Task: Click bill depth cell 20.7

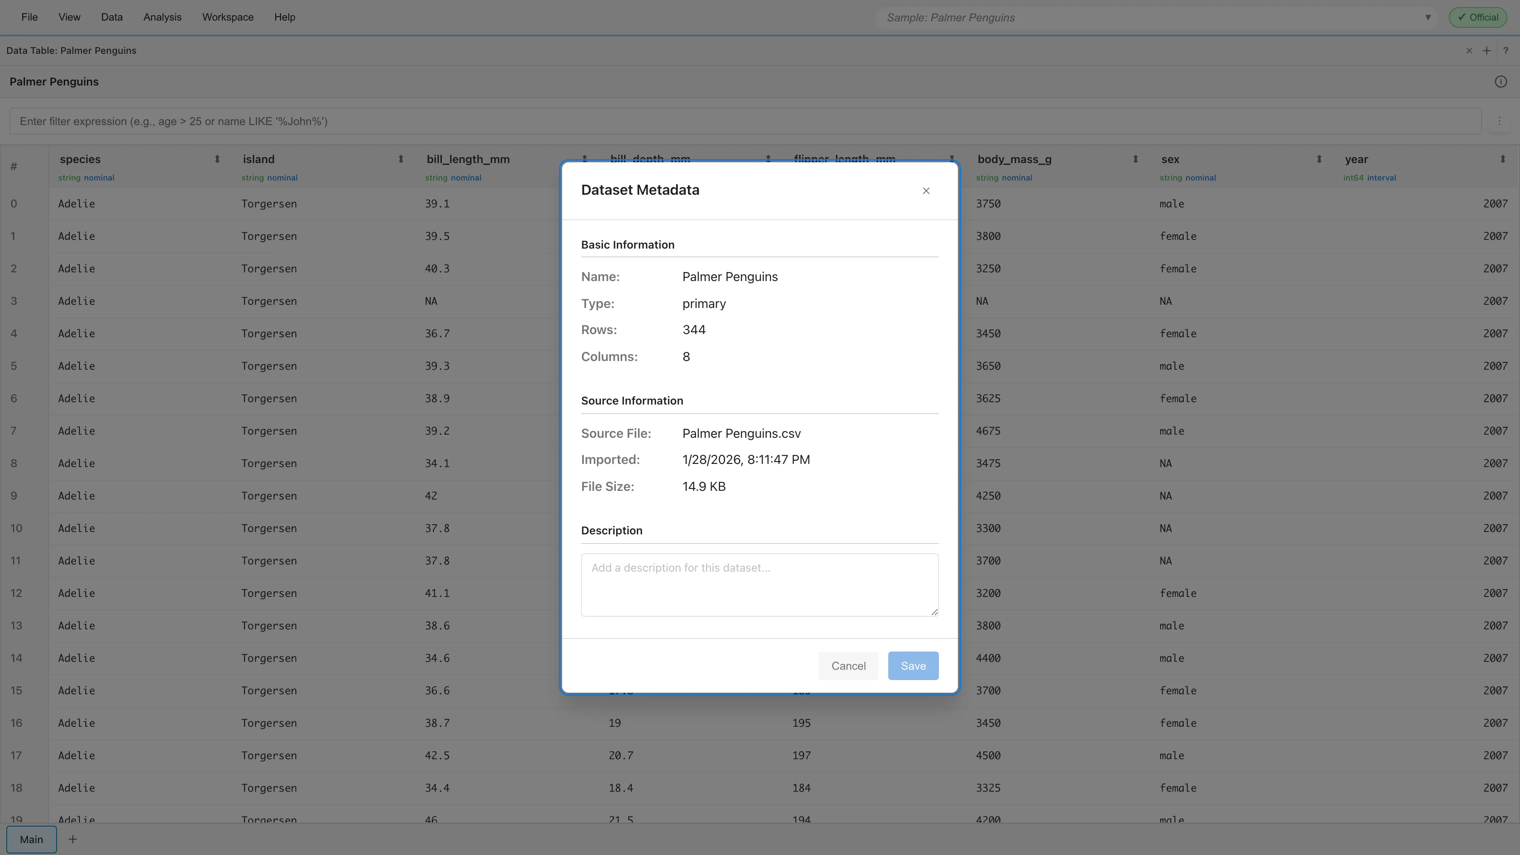Action: [621, 755]
